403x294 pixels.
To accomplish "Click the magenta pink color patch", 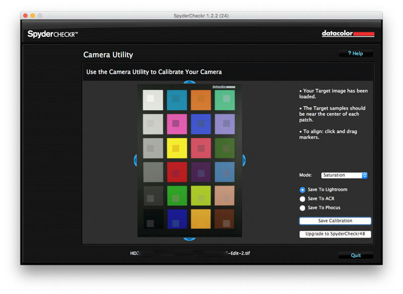I will point(177,124).
